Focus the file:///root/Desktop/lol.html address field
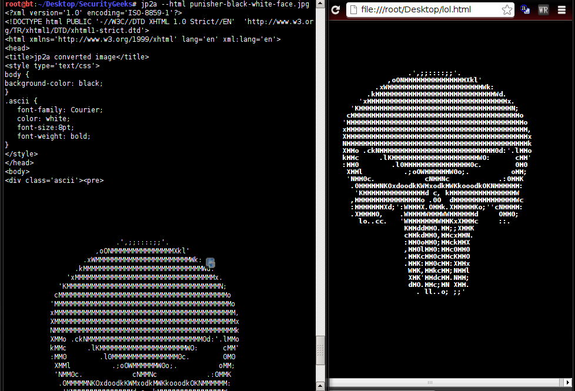The width and height of the screenshot is (575, 391). click(429, 10)
